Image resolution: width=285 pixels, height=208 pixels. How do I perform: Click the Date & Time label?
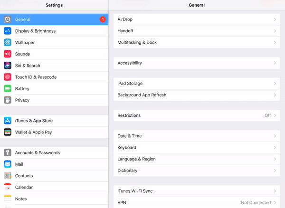(130, 136)
